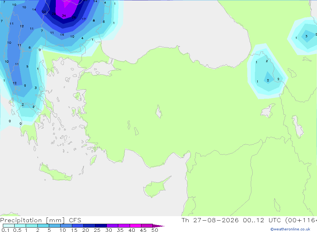Viewport: 317px width, 232px height.
Task: Click the 40–45 mm magenta legend swatch
Action: pyautogui.click(x=135, y=226)
